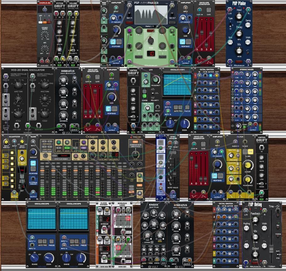Screen dimensions: 286x271
Task: Turn RANGE knob on oscilloscope beside Octal Switch
Action: [170, 123]
